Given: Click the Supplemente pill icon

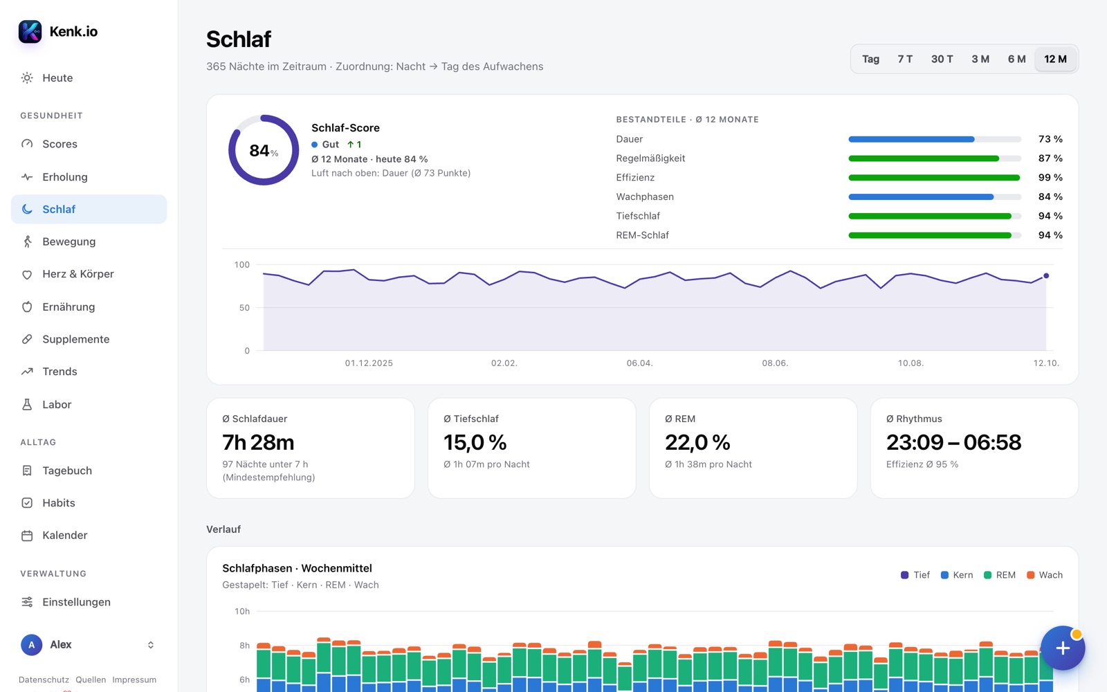Looking at the screenshot, I should (27, 339).
